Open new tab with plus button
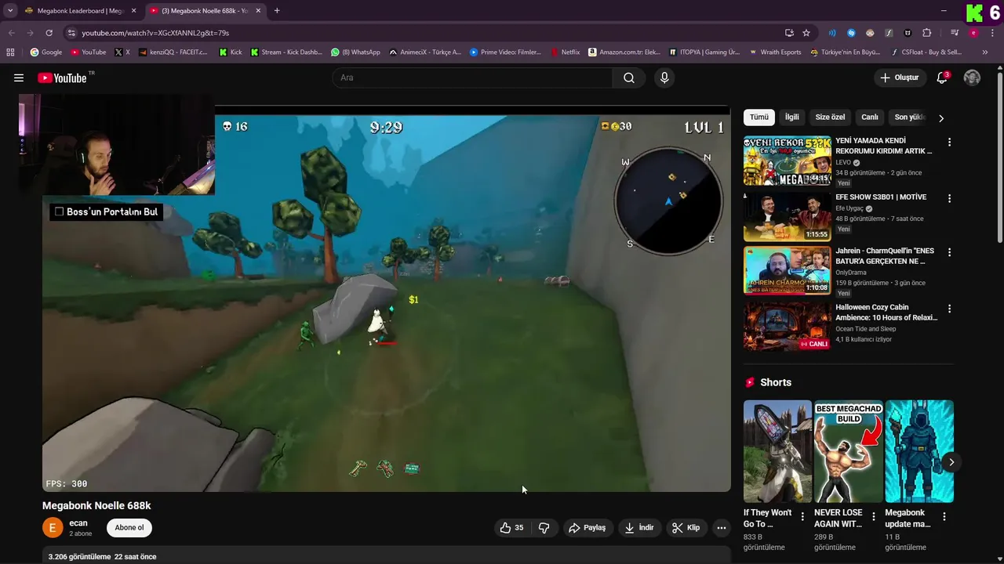The width and height of the screenshot is (1004, 564). point(277,11)
